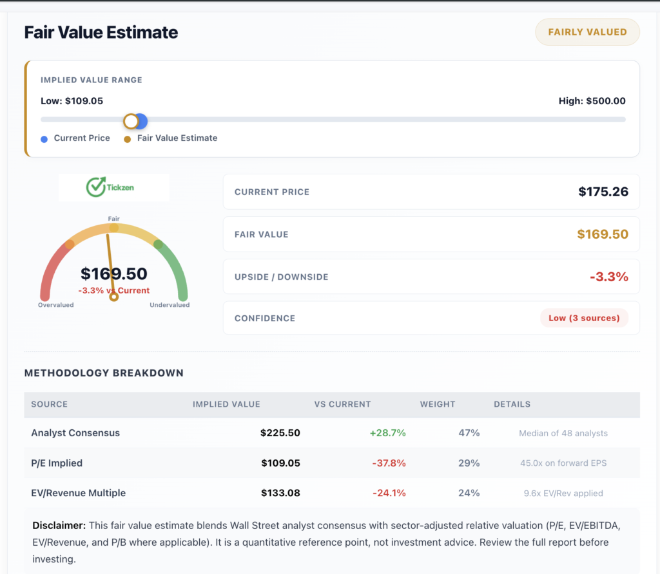660x574 pixels.
Task: Click the gauge needle pivot circle
Action: pyautogui.click(x=113, y=297)
